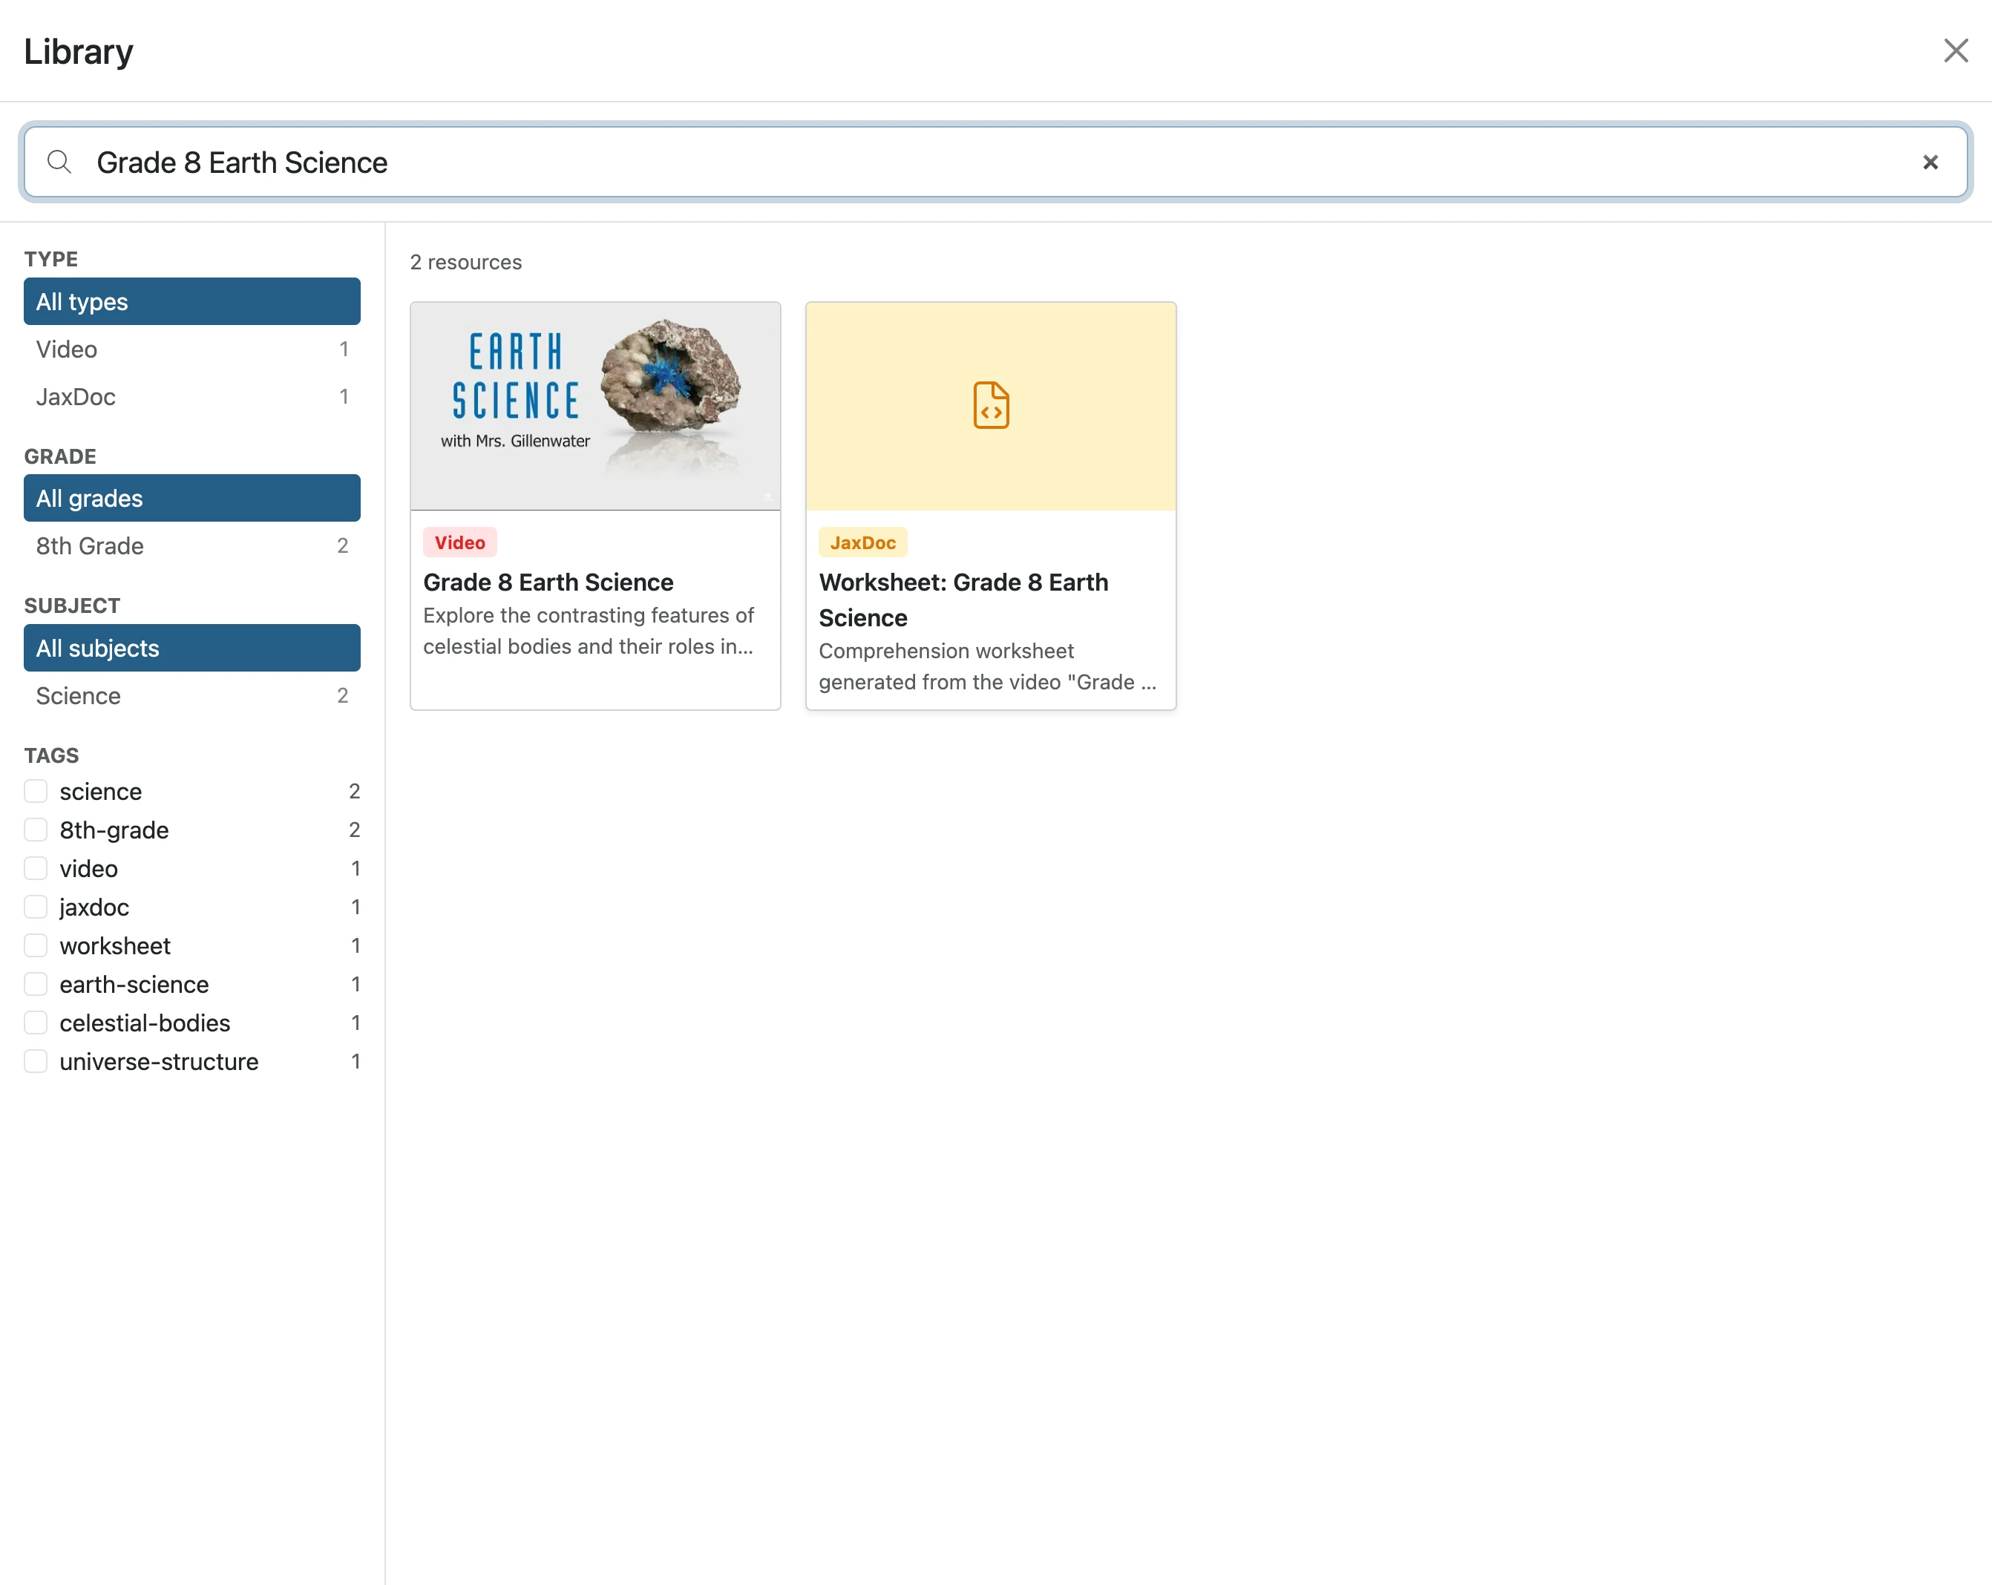Click the '2 resources' count text

click(x=465, y=263)
